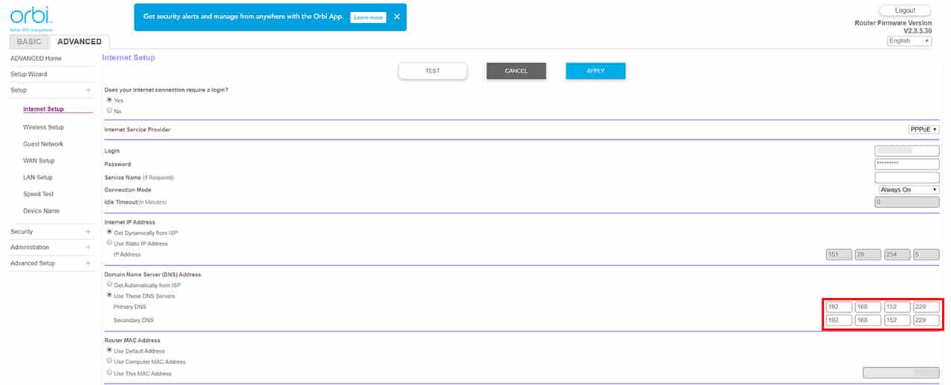
Task: Open the English language dropdown
Action: coord(909,41)
